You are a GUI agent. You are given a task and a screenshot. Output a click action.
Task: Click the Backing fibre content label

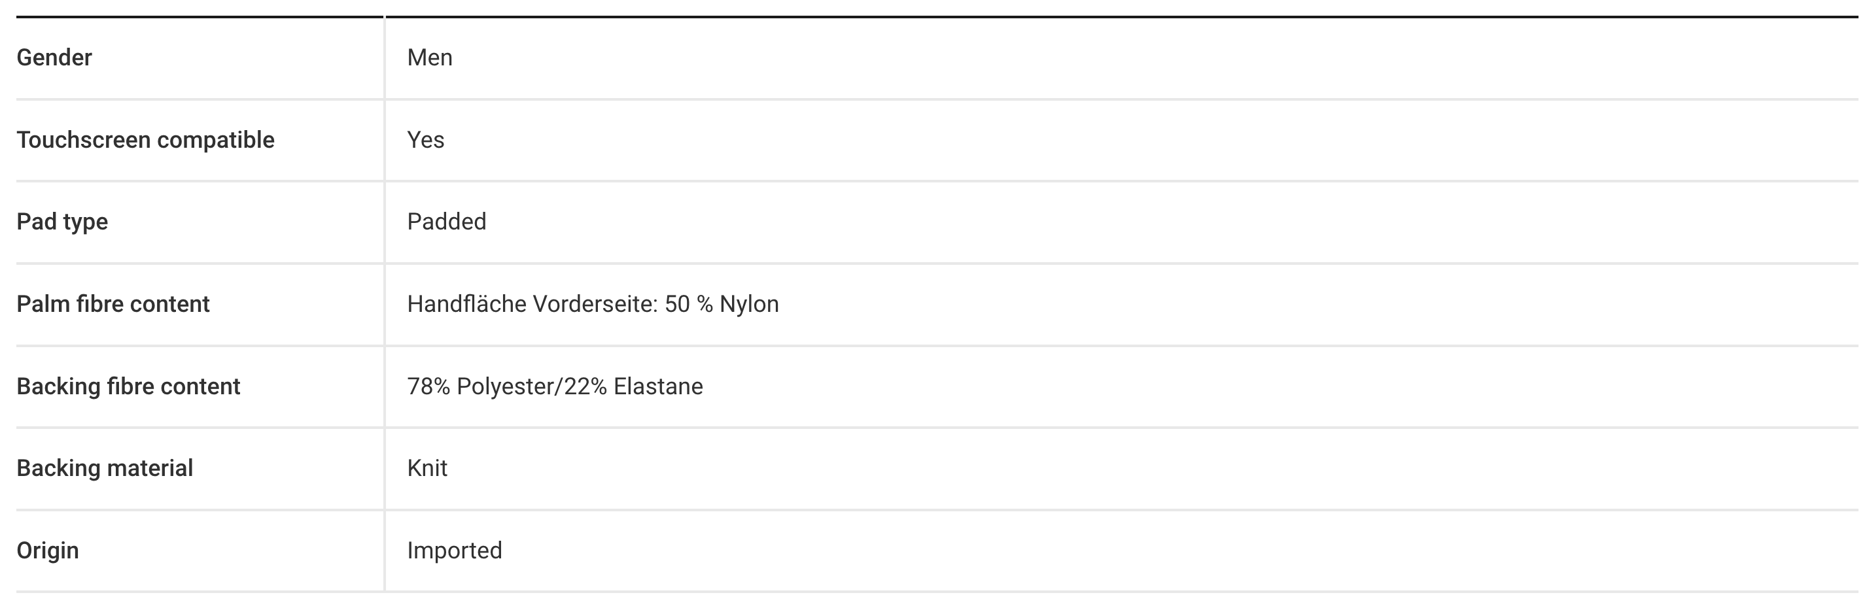click(128, 386)
